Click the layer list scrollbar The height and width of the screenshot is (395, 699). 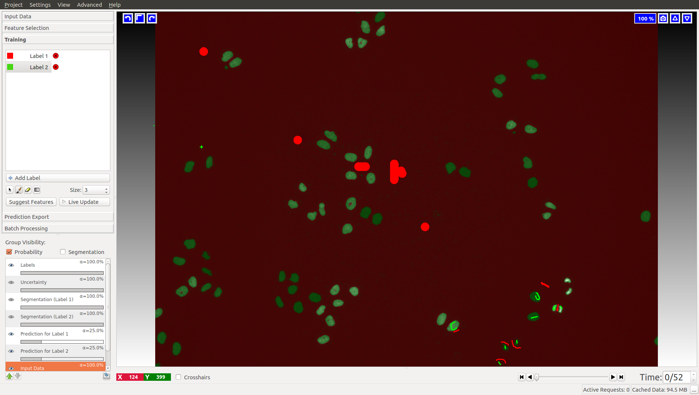click(x=108, y=307)
